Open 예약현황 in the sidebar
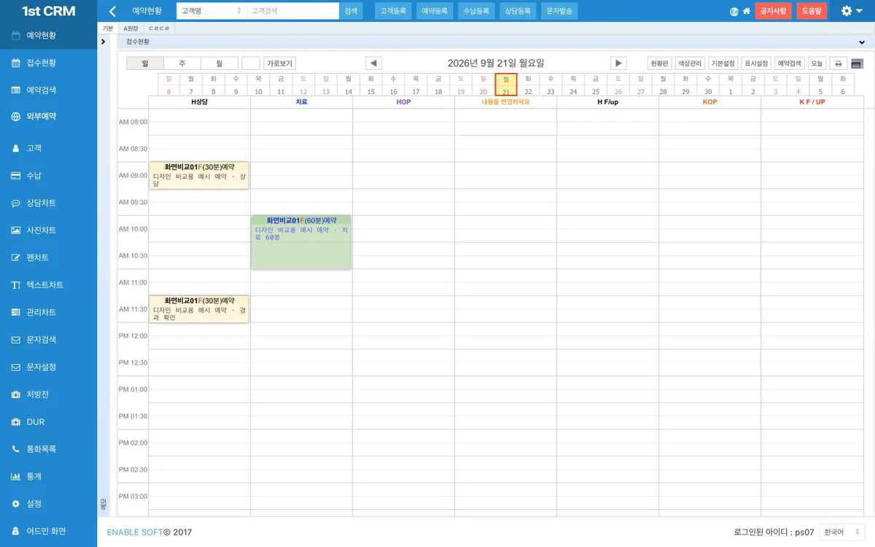The height and width of the screenshot is (547, 875). (x=48, y=35)
